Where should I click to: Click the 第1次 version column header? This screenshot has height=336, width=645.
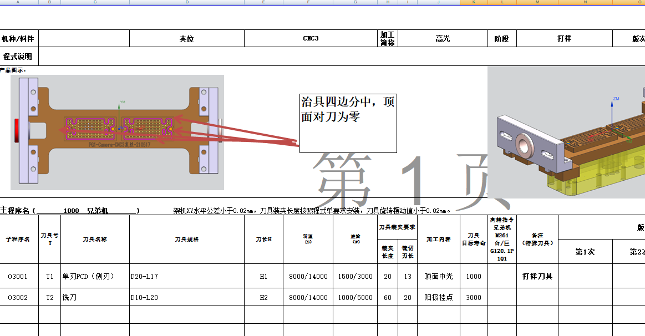(584, 252)
